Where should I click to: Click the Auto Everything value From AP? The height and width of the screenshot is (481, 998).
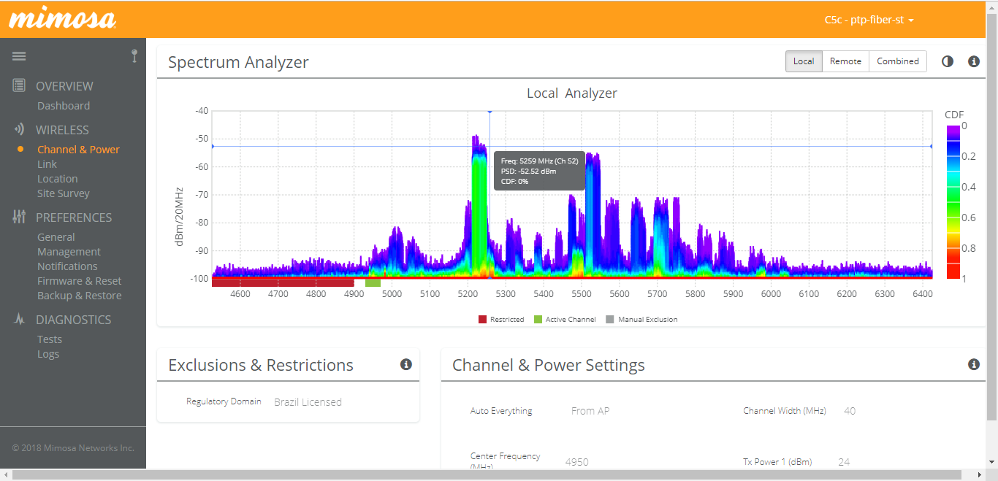[590, 411]
